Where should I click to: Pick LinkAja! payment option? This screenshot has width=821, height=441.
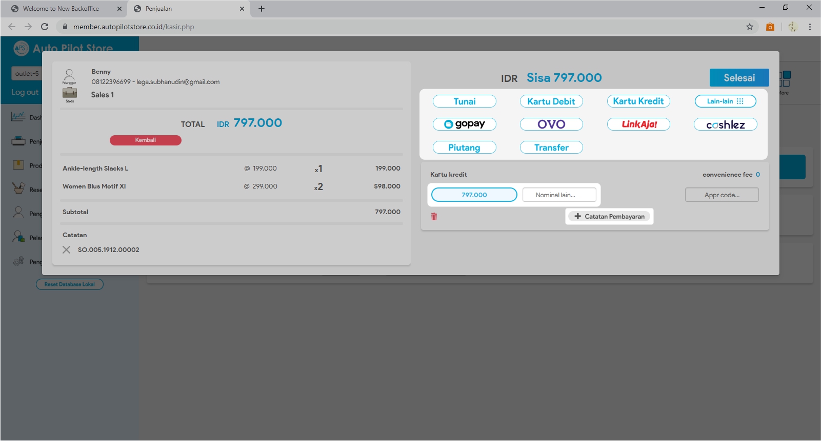[x=638, y=124]
